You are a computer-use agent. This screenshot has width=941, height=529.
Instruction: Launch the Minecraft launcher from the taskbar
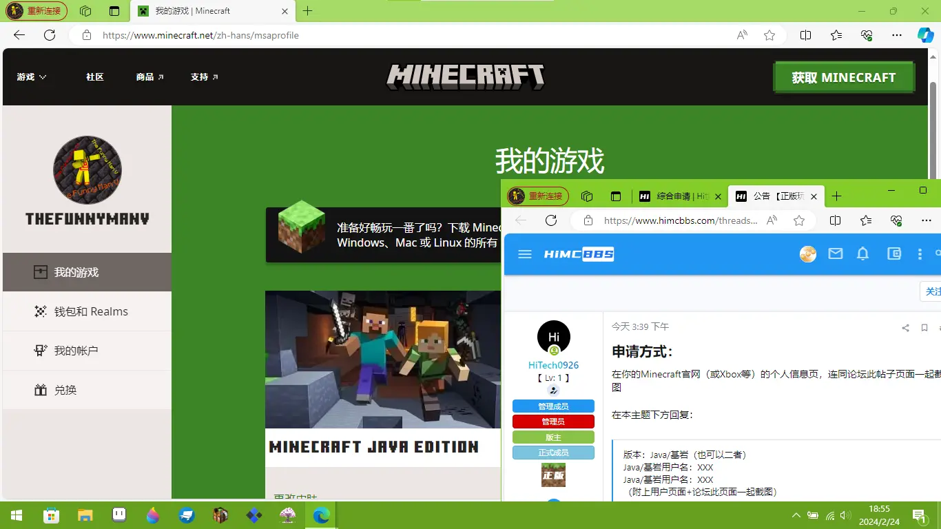[x=220, y=515]
